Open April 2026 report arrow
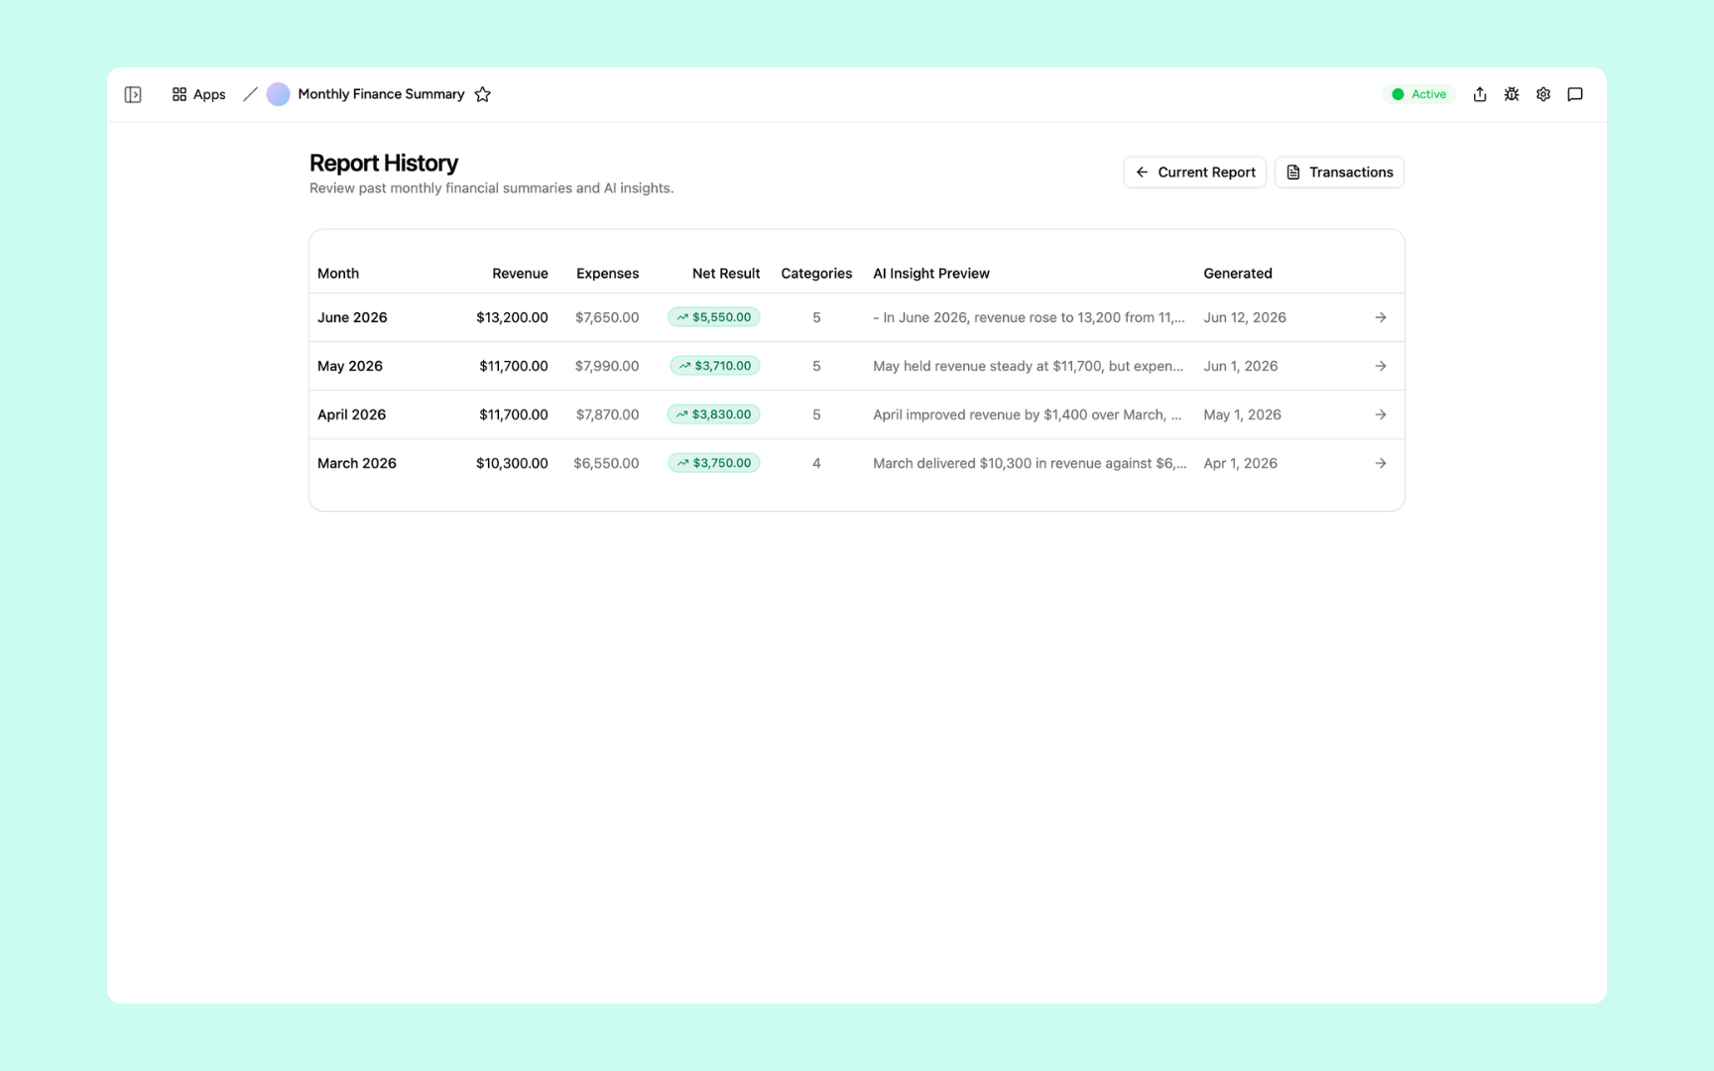1714x1071 pixels. (x=1381, y=415)
